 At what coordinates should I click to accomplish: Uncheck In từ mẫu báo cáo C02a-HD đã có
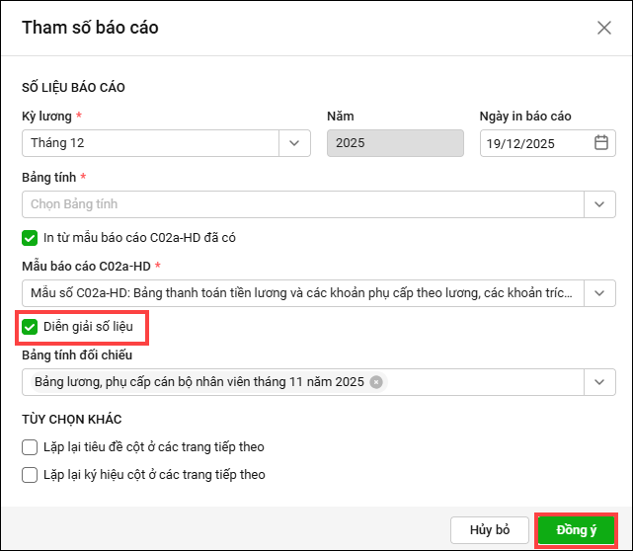(30, 237)
